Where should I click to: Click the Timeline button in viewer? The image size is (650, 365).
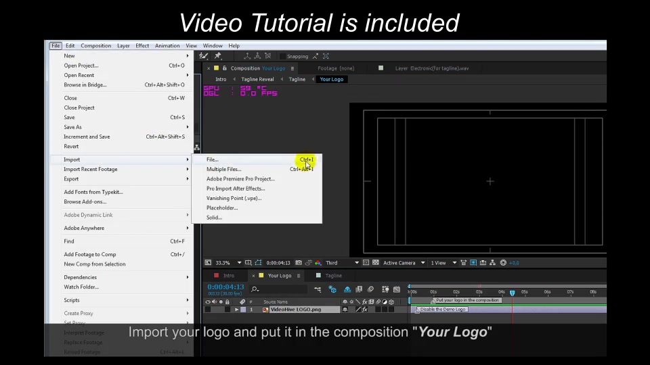483,263
